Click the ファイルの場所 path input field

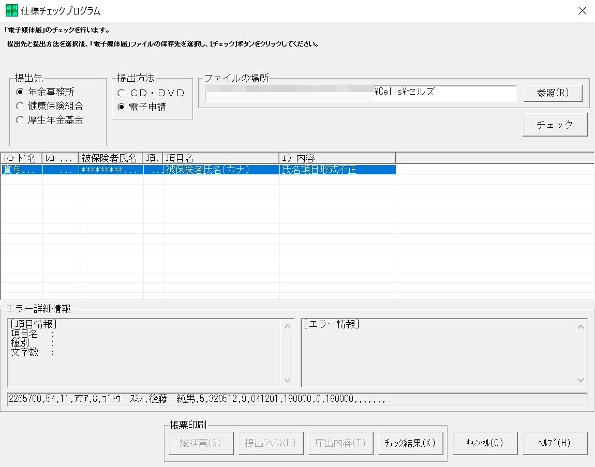pos(361,93)
